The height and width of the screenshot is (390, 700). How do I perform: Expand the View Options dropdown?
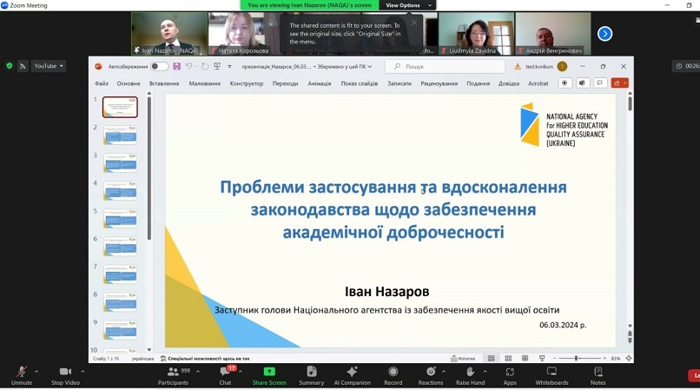coord(406,5)
